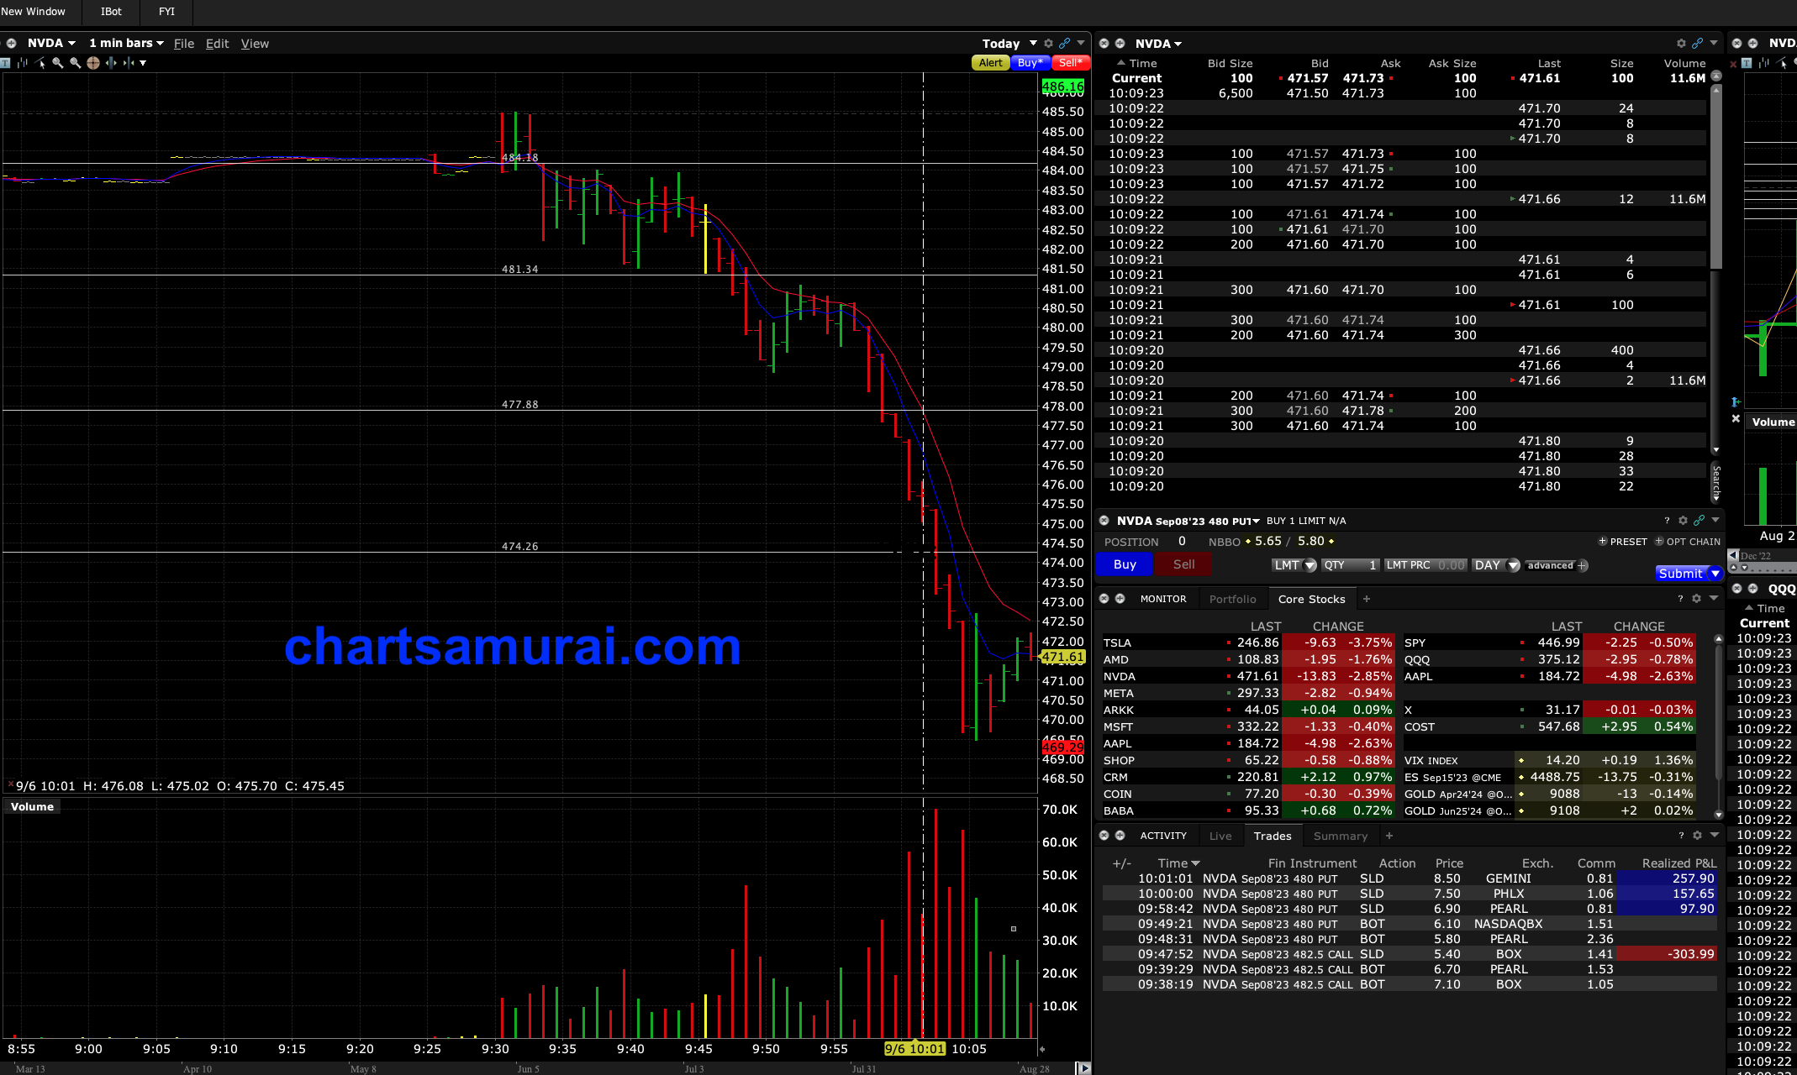
Task: Open NVDA symbol dropdown in chart window
Action: pos(51,44)
